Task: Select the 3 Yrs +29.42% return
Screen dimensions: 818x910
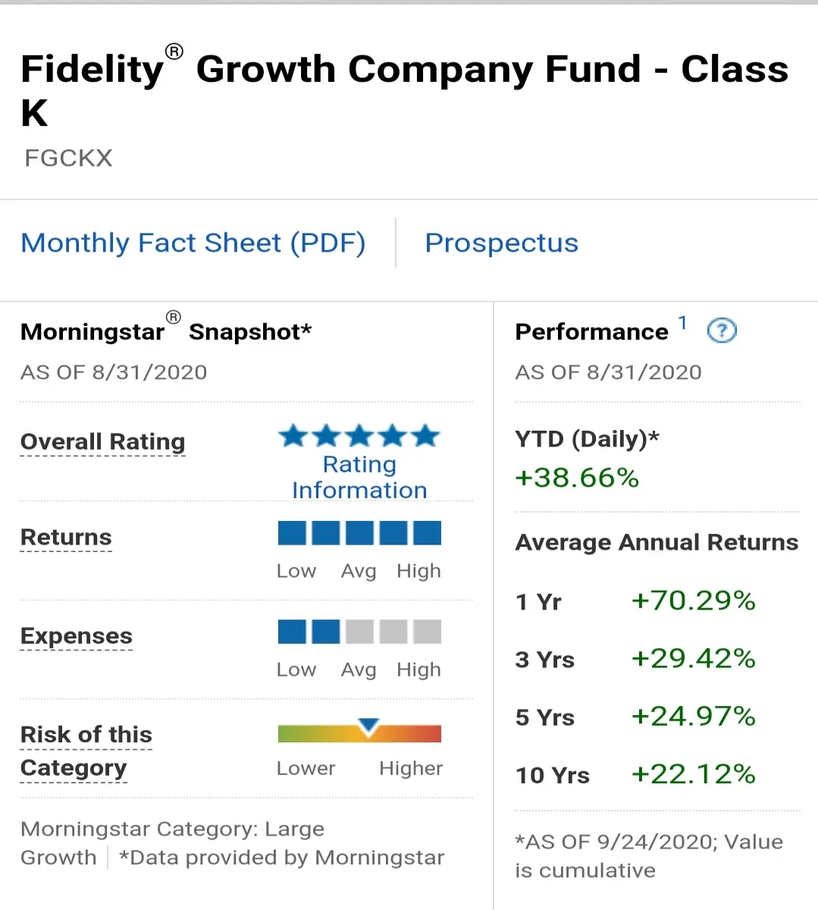Action: point(694,658)
